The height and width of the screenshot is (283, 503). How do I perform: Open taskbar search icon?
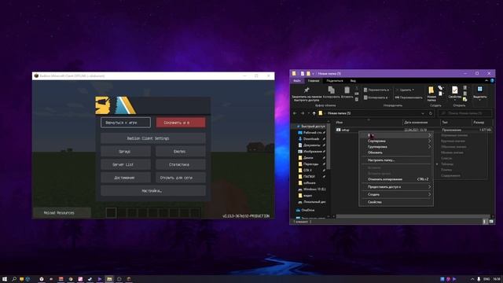tap(14, 279)
